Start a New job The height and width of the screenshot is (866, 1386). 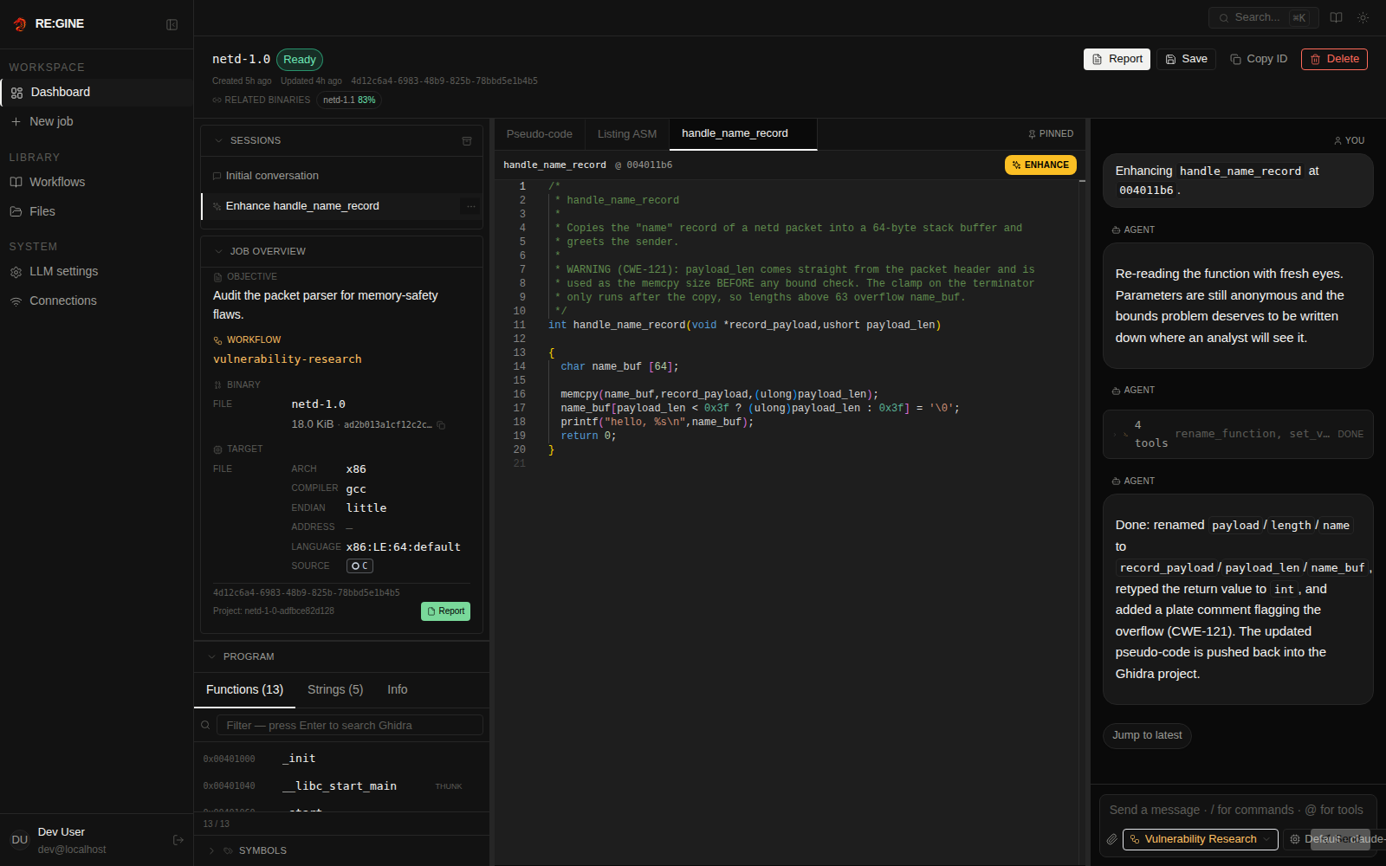[x=96, y=121]
